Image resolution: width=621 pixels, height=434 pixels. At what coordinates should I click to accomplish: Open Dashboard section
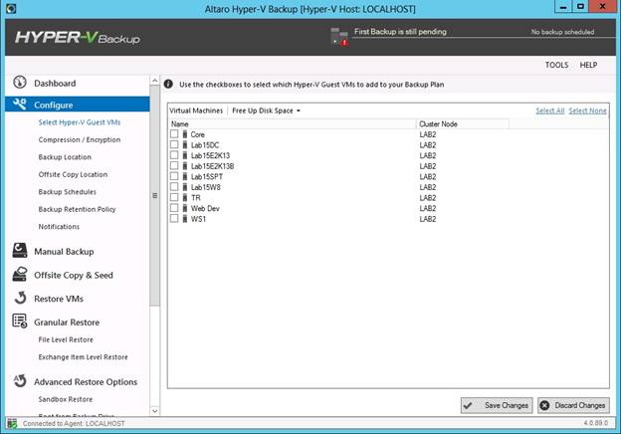(x=55, y=84)
